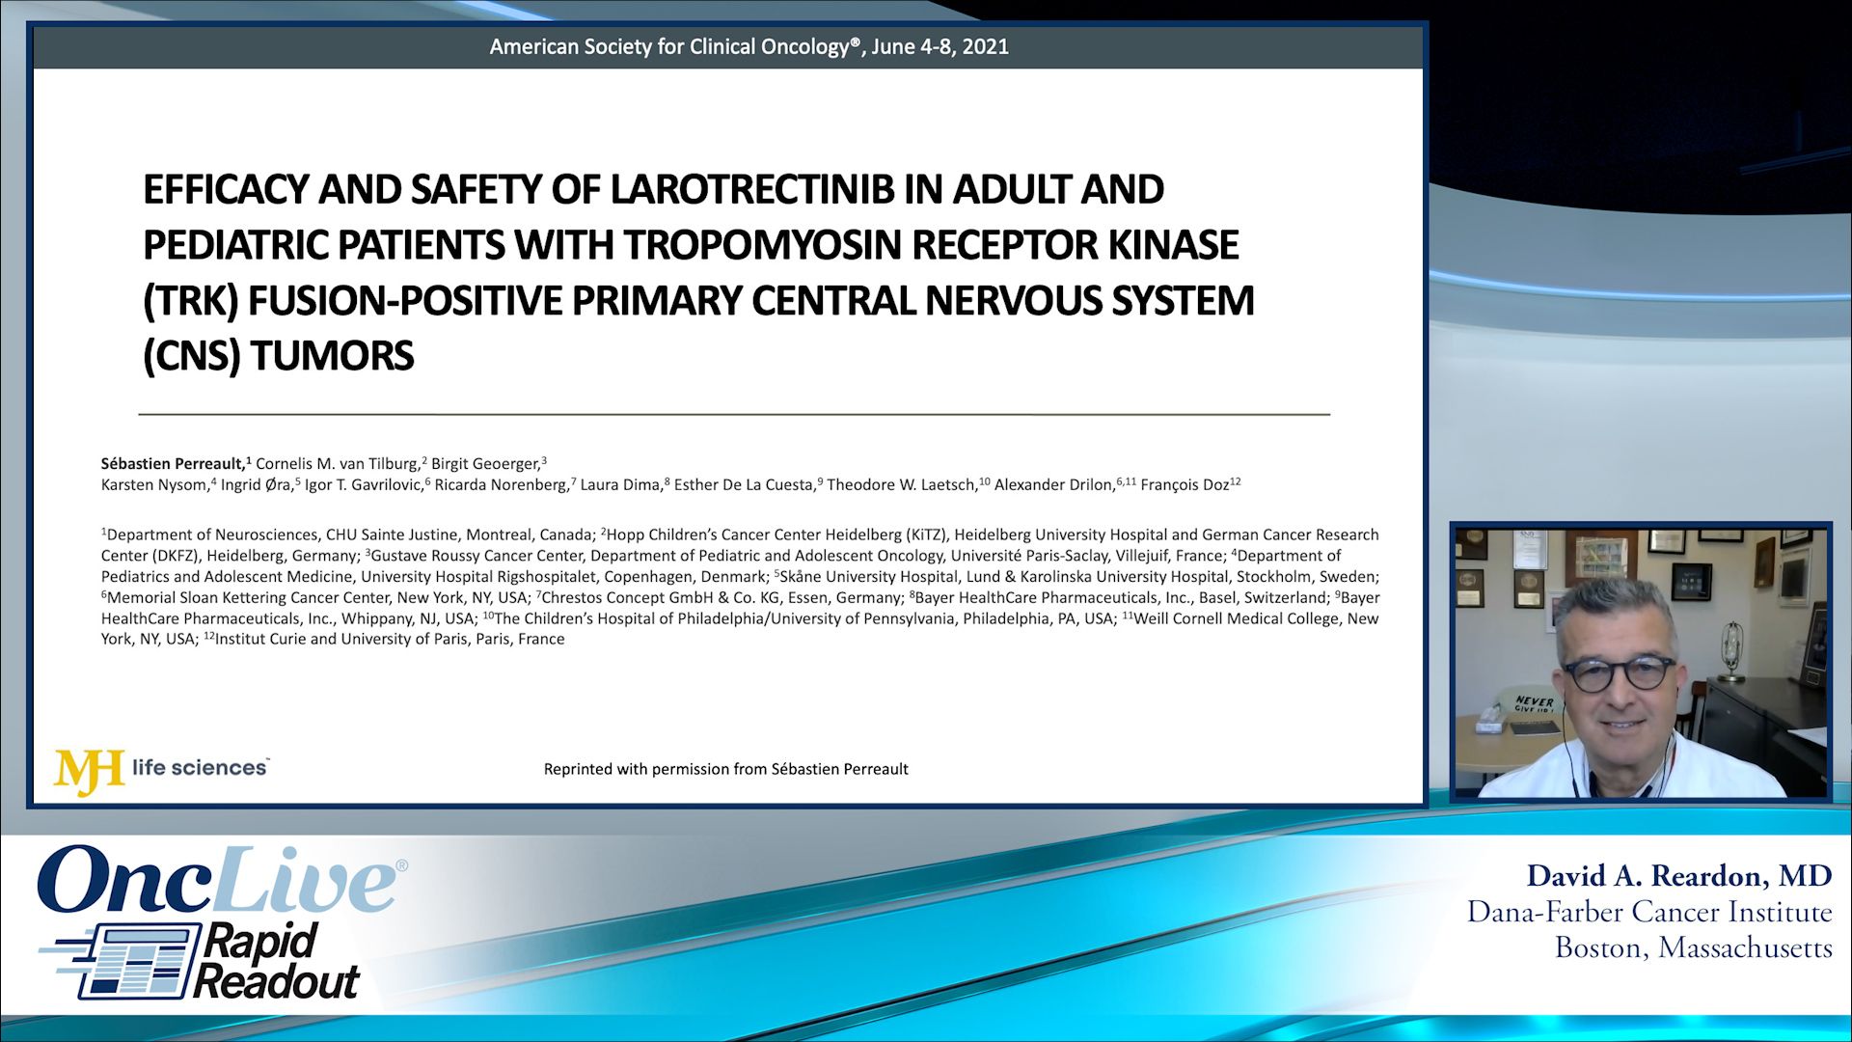The width and height of the screenshot is (1852, 1042).
Task: Click the Rapid Readout newspaper icon
Action: click(122, 961)
